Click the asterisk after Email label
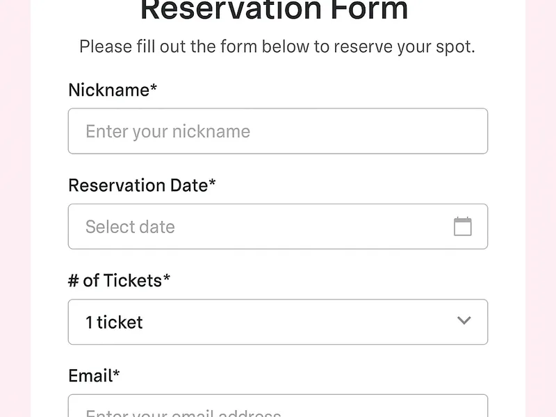Image resolution: width=556 pixels, height=417 pixels. click(x=117, y=374)
